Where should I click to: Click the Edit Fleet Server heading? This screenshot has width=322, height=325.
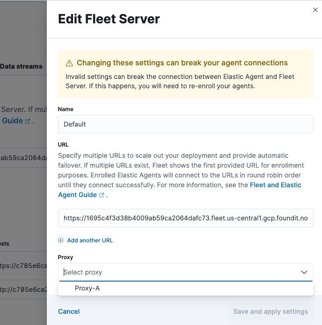pyautogui.click(x=109, y=19)
